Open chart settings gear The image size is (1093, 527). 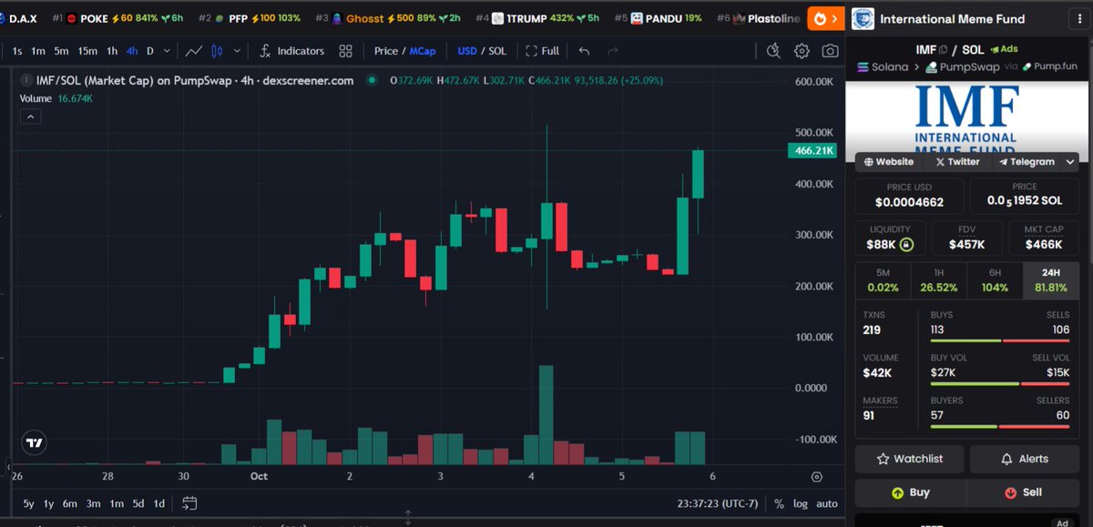coord(802,51)
